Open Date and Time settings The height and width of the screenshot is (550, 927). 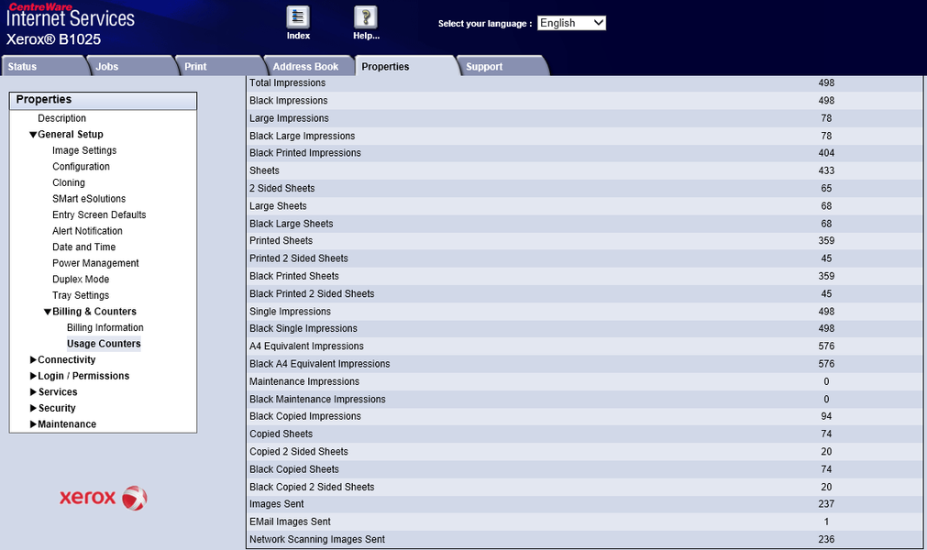coord(84,247)
